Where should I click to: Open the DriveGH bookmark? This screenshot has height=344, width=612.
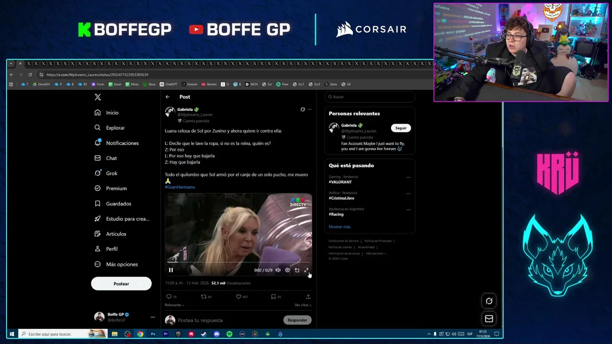(41, 84)
